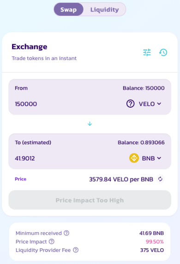Show help for Minimum received
This screenshot has width=180, height=264.
click(x=66, y=233)
